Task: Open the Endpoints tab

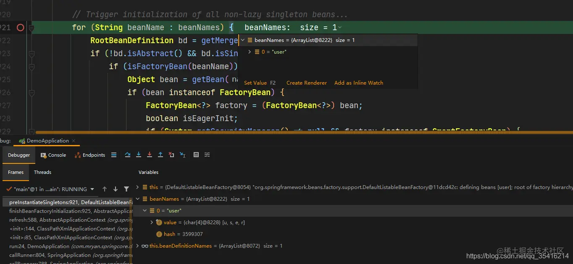Action: (x=90, y=155)
